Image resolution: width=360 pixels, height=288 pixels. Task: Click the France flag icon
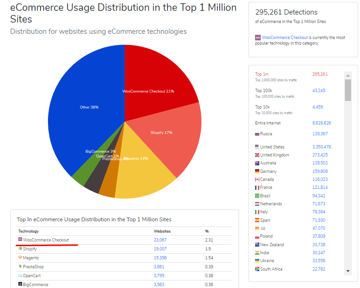pos(257,187)
